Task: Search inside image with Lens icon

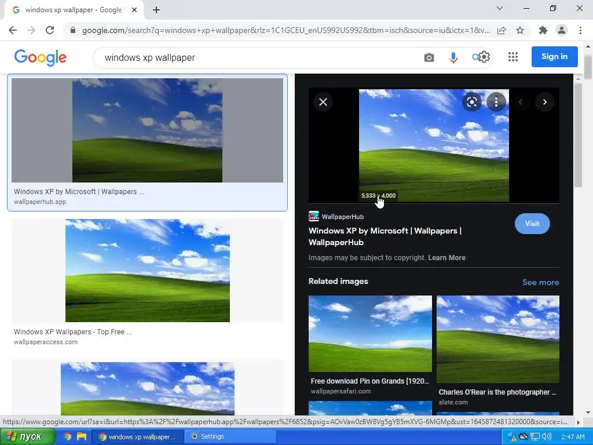Action: (471, 102)
